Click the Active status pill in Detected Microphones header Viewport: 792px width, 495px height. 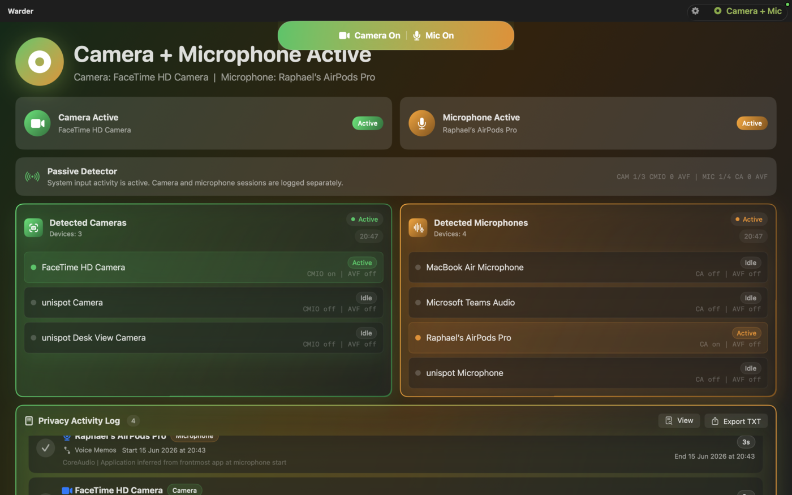click(x=749, y=219)
